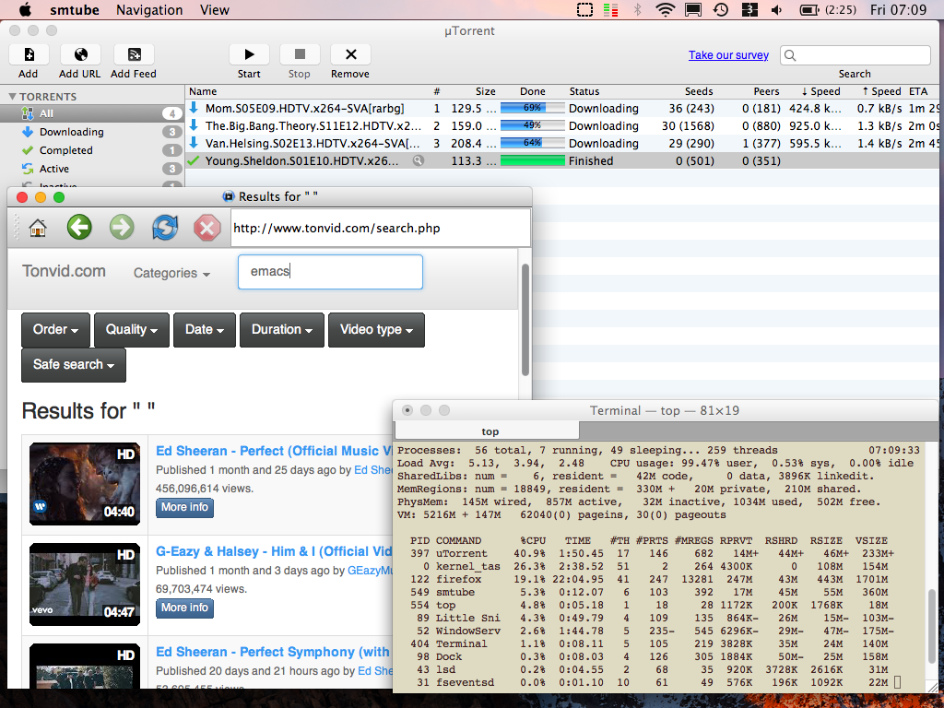
Task: Click the Wi-Fi icon in the menu bar
Action: pos(665,9)
